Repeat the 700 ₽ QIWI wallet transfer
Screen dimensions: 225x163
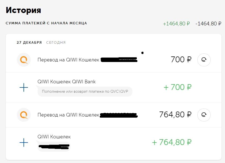point(204,60)
